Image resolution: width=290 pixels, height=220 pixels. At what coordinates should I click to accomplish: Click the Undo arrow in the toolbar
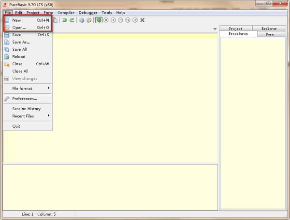(64, 20)
